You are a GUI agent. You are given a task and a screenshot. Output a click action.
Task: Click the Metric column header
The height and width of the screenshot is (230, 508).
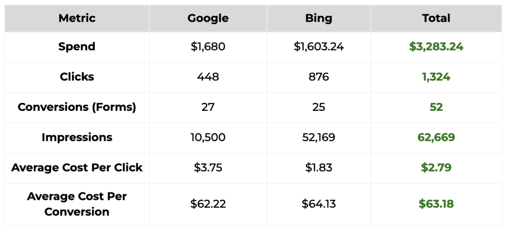77,18
